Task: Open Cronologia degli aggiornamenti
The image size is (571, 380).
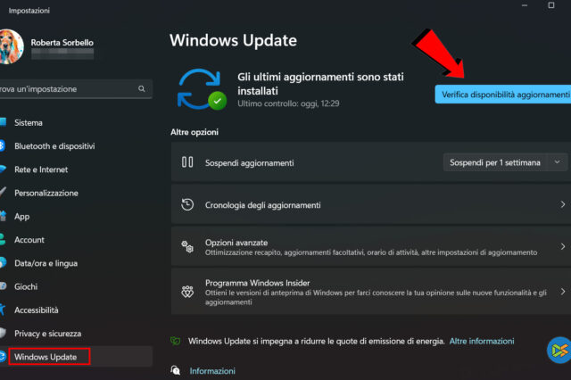Action: point(371,204)
